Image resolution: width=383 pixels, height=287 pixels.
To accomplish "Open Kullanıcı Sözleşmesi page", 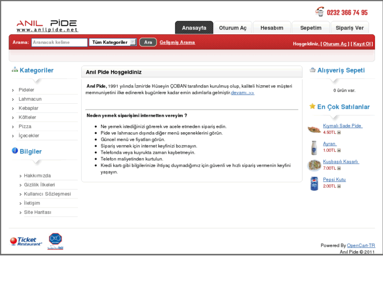I will click(x=47, y=194).
